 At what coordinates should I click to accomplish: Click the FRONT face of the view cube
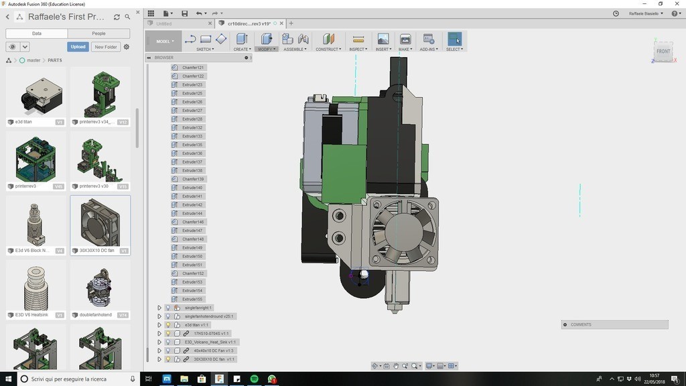point(663,52)
